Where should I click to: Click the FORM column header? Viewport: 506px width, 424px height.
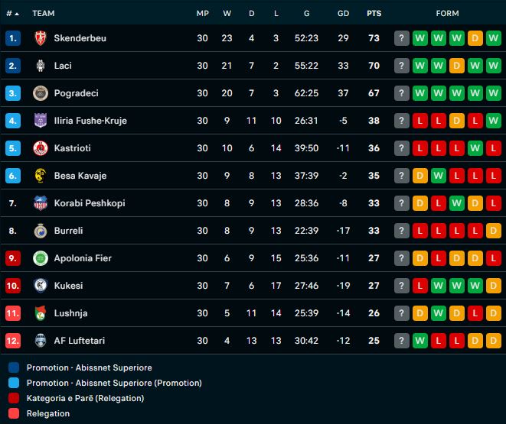[447, 13]
